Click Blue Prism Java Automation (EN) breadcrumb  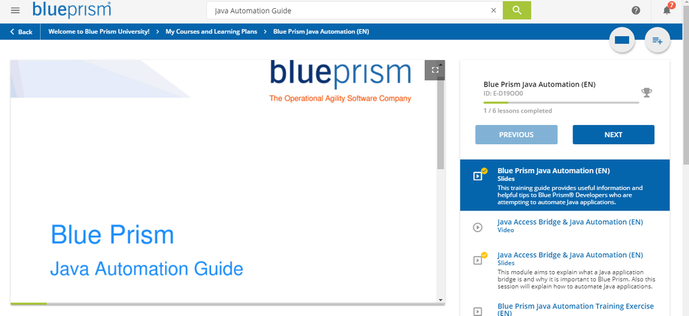click(321, 32)
